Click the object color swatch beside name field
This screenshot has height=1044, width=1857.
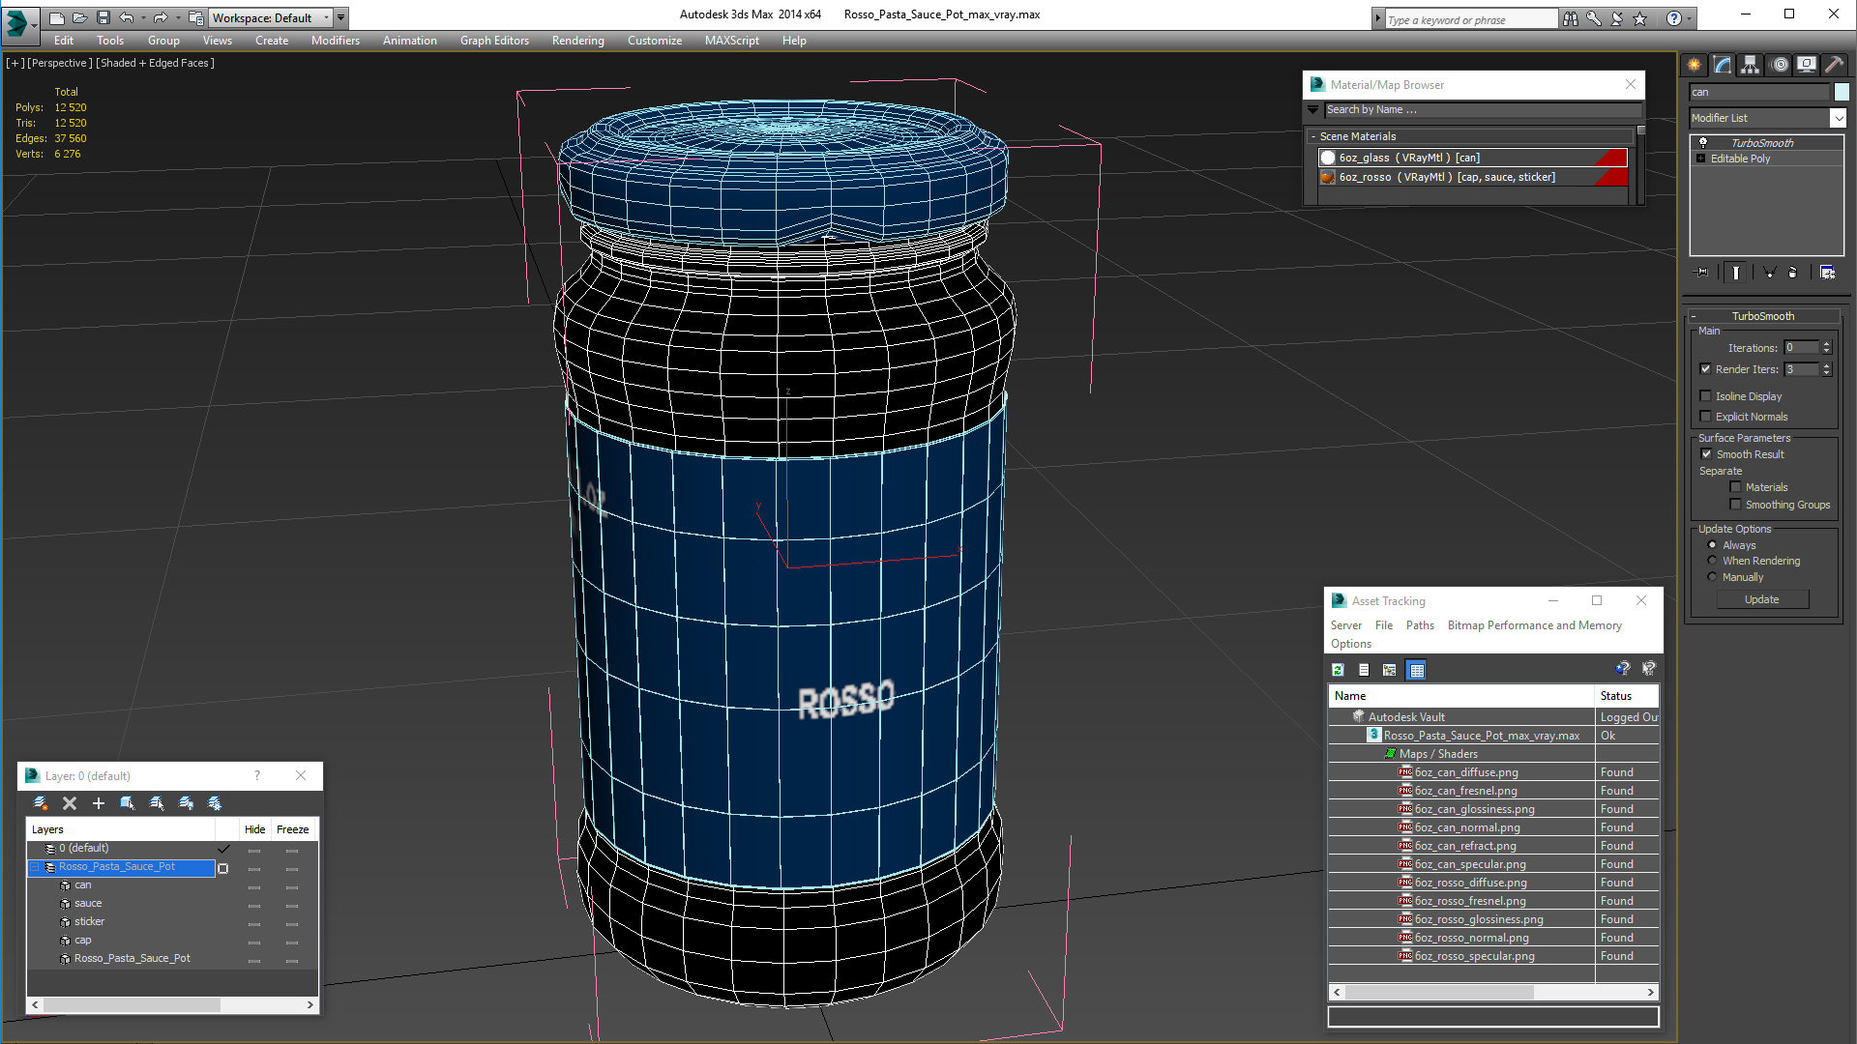(1842, 92)
